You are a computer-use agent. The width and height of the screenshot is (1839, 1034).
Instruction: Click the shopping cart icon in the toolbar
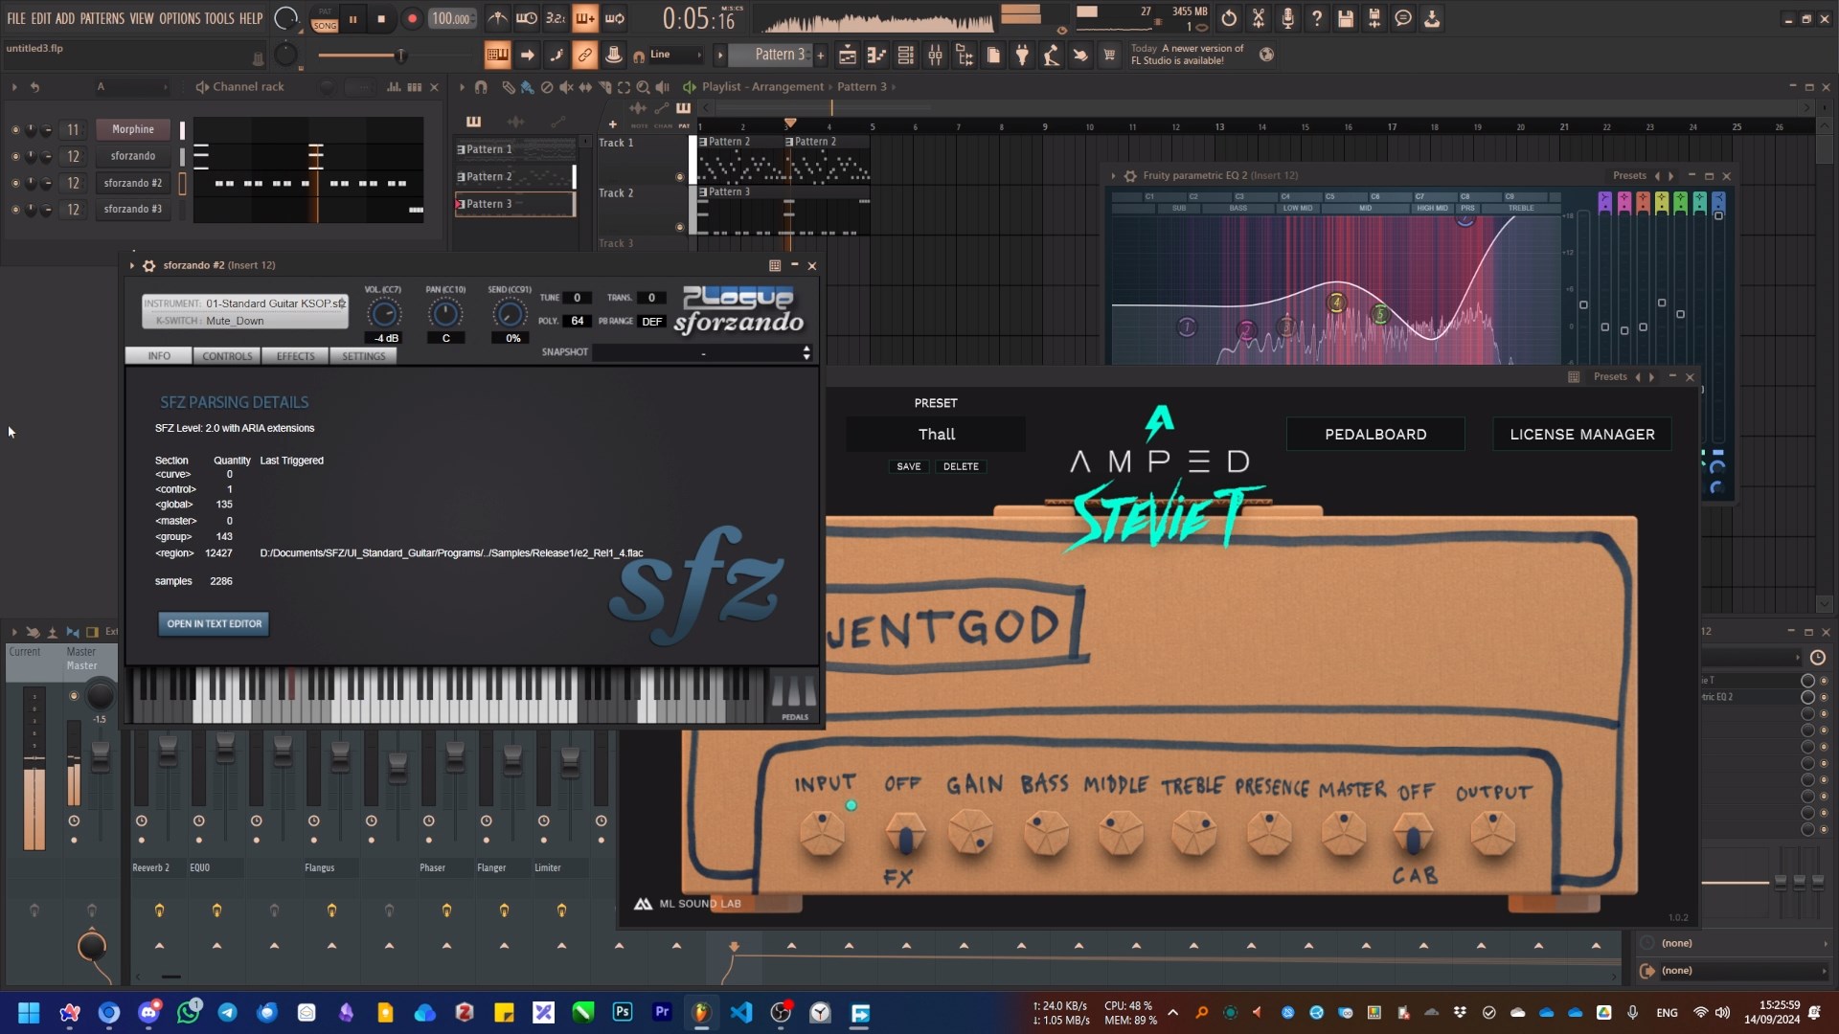pyautogui.click(x=1109, y=55)
